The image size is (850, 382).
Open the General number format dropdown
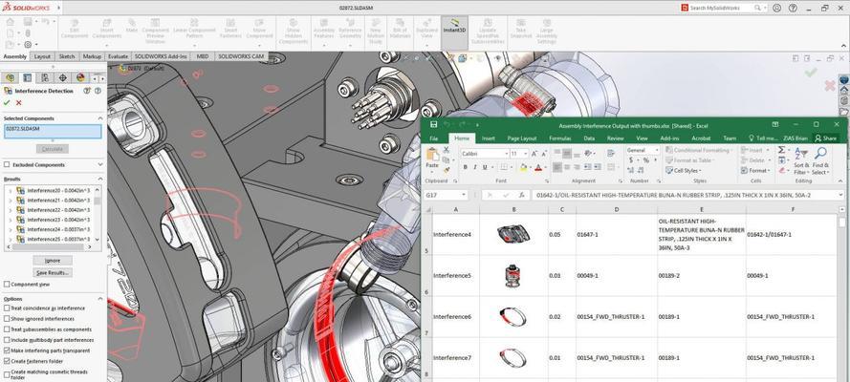657,150
